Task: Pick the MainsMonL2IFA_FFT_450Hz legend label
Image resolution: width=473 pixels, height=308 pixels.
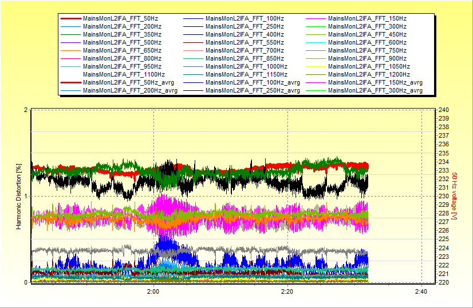Action: [x=367, y=35]
